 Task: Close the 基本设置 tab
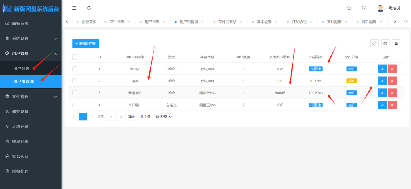tap(276, 22)
